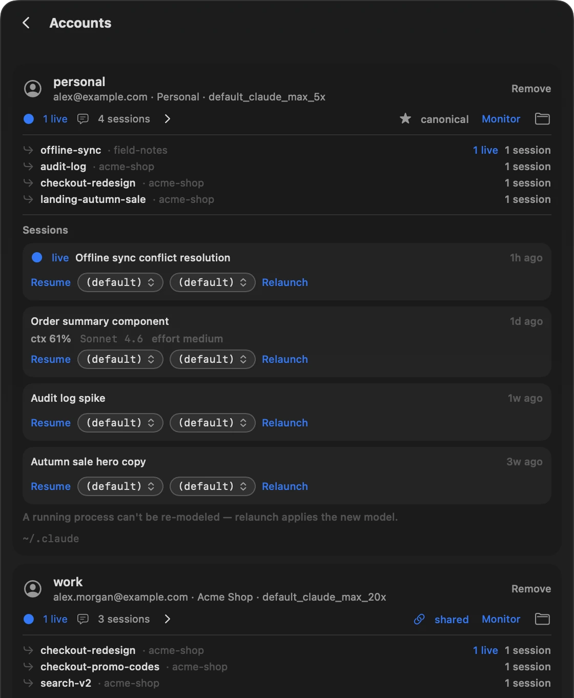Expand the personal 4 sessions chevron
Viewport: 574px width, 698px height.
point(167,119)
